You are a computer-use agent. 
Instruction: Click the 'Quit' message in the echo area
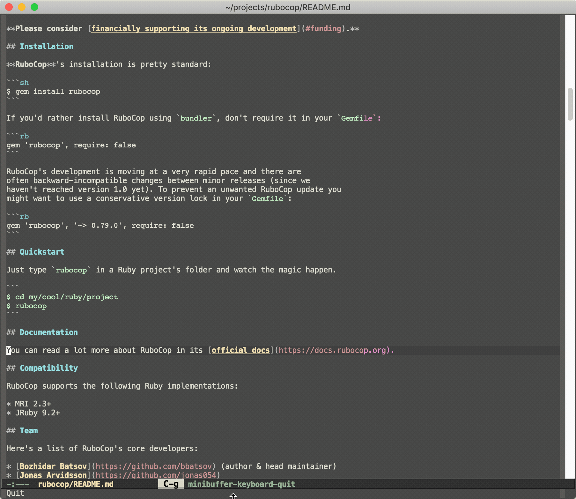point(15,493)
